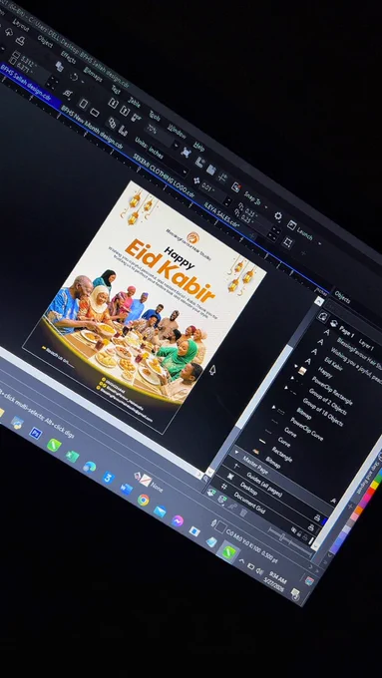
Task: Select the Happy text object
Action: click(x=325, y=372)
